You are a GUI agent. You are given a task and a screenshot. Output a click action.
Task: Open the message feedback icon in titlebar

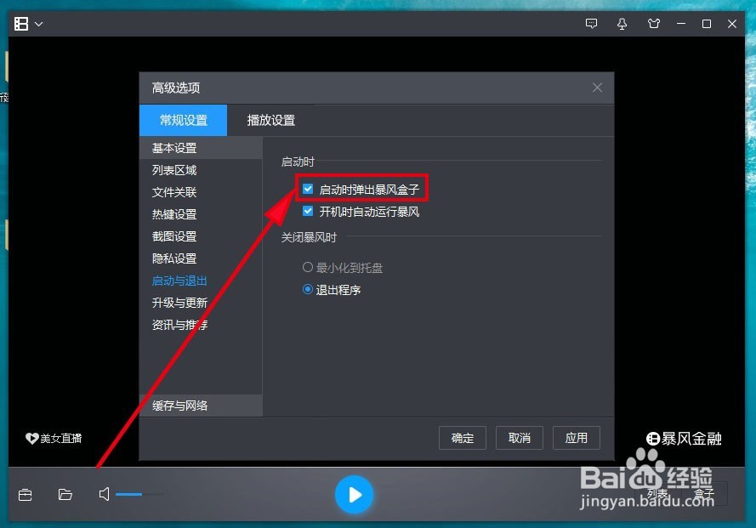592,23
